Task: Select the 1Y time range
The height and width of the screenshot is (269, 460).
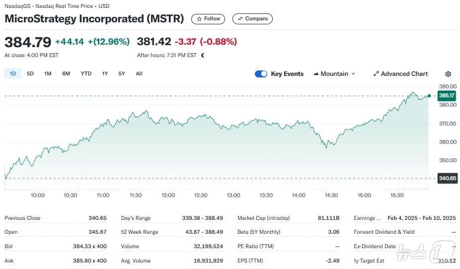Action: (105, 74)
